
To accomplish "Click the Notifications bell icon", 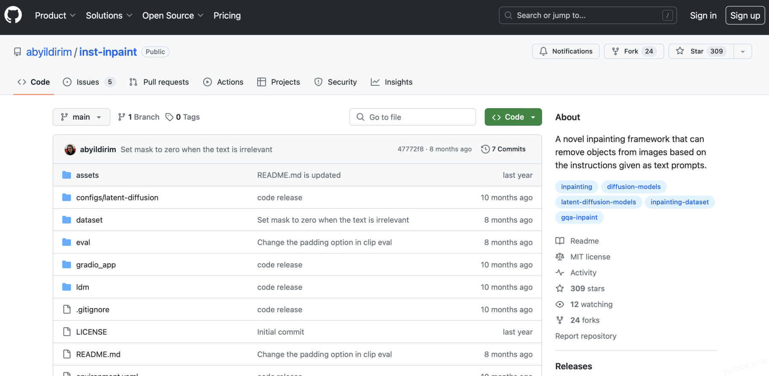I will 543,51.
